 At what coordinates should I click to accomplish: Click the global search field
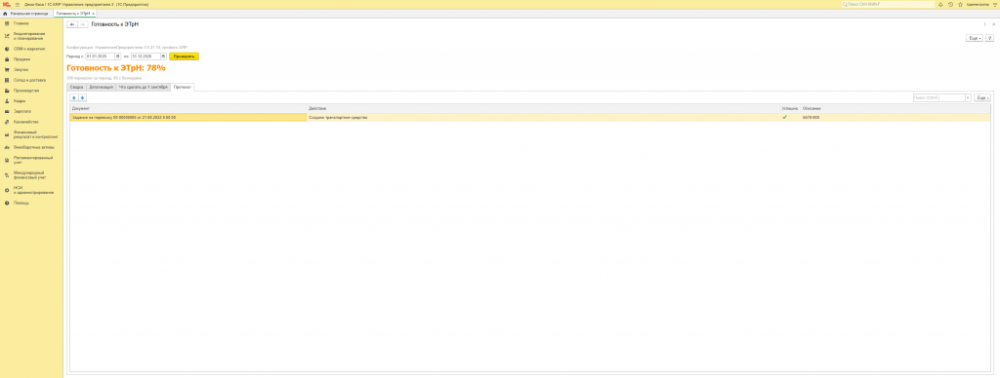pos(888,4)
